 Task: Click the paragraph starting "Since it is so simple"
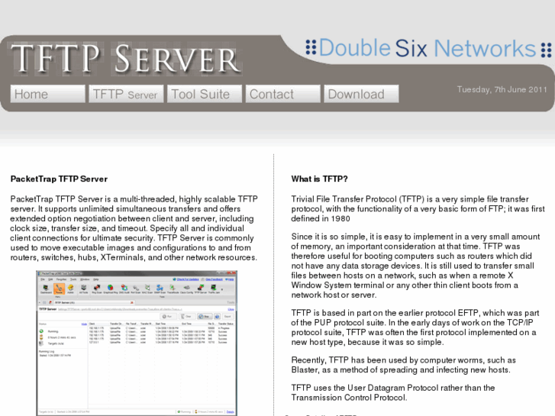coord(416,266)
